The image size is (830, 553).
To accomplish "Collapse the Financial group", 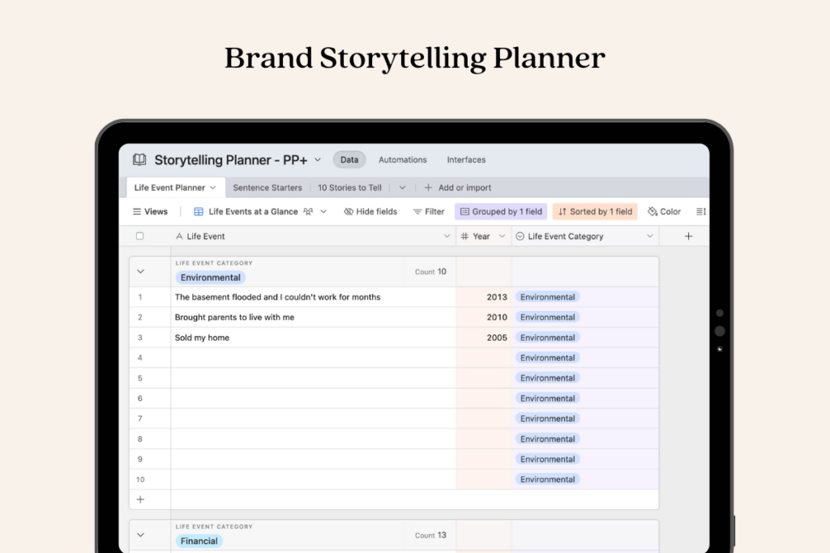I will 140,535.
